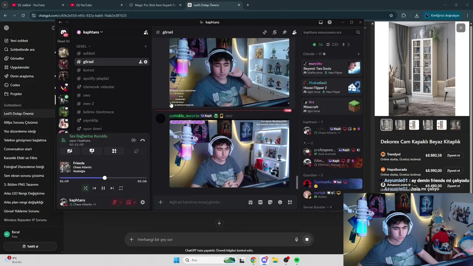Open Windows Start menu

click(176, 260)
